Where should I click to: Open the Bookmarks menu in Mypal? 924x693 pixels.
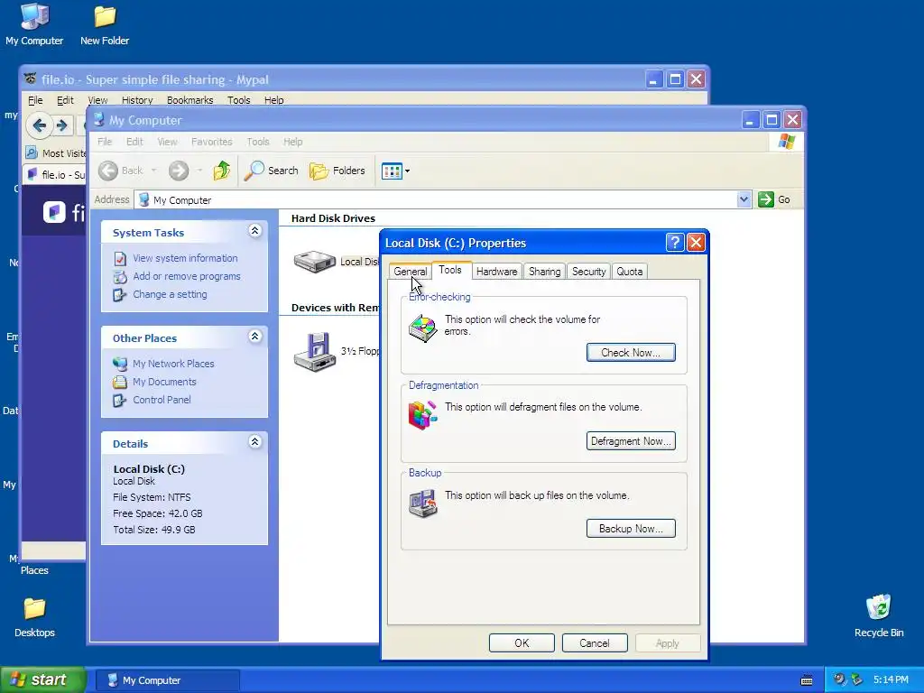(x=189, y=100)
